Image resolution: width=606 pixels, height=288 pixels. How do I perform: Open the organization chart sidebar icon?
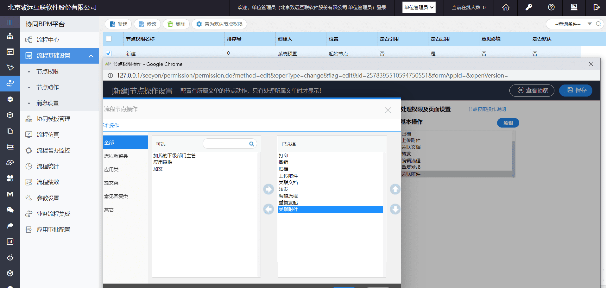(10, 36)
